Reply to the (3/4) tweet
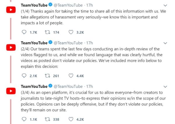 [x=24, y=119]
